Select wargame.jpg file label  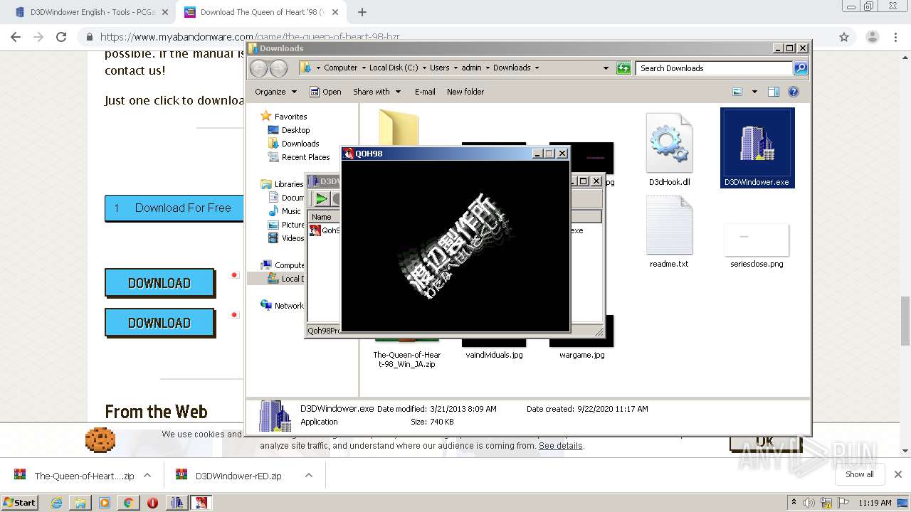tap(581, 355)
